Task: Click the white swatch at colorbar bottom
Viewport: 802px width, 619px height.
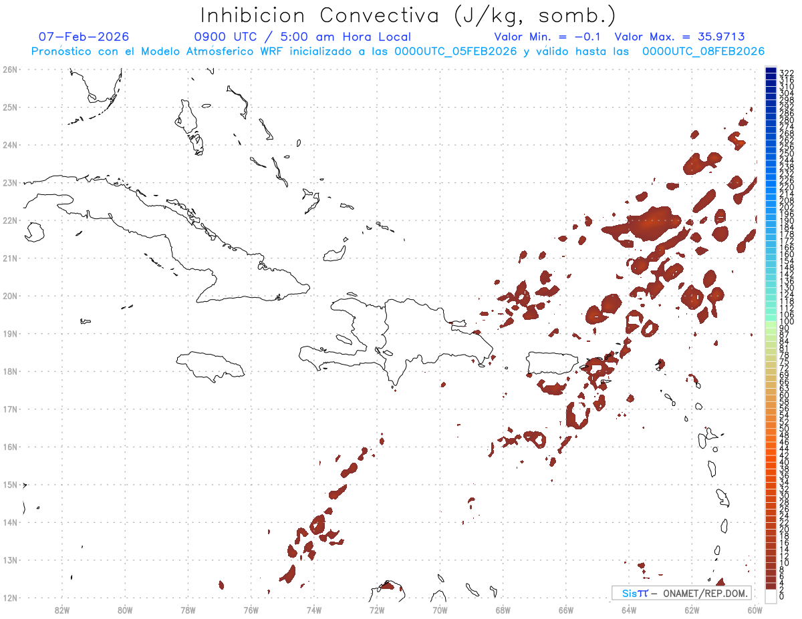Action: [x=771, y=596]
